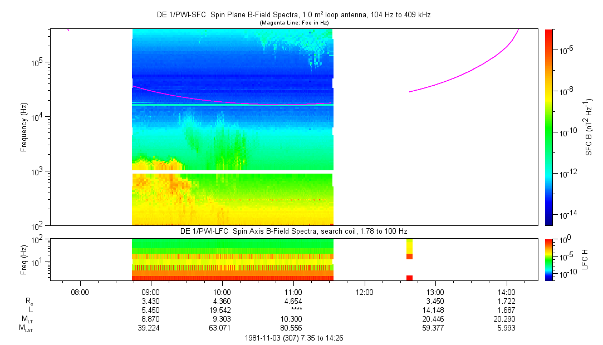
Task: Click the Frequency (Hz) y-axis label
Action: 24,127
